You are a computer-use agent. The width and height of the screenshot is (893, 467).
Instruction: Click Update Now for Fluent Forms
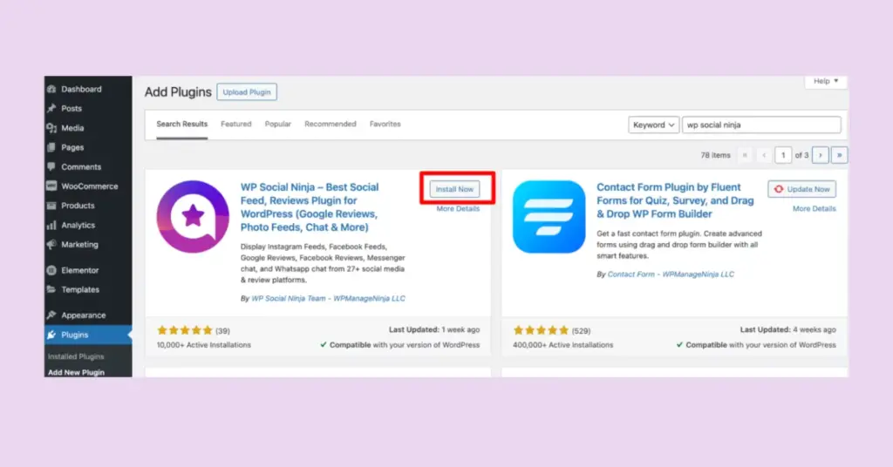pyautogui.click(x=801, y=189)
